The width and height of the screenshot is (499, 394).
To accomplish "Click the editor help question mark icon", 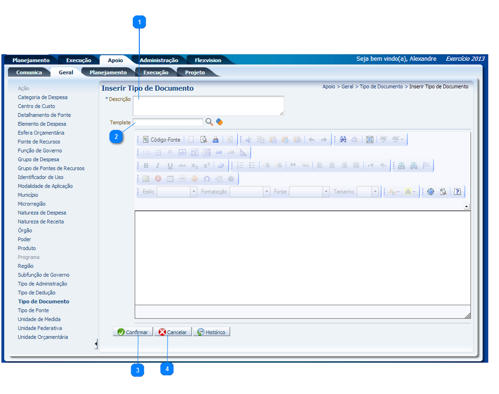I will coord(457,192).
